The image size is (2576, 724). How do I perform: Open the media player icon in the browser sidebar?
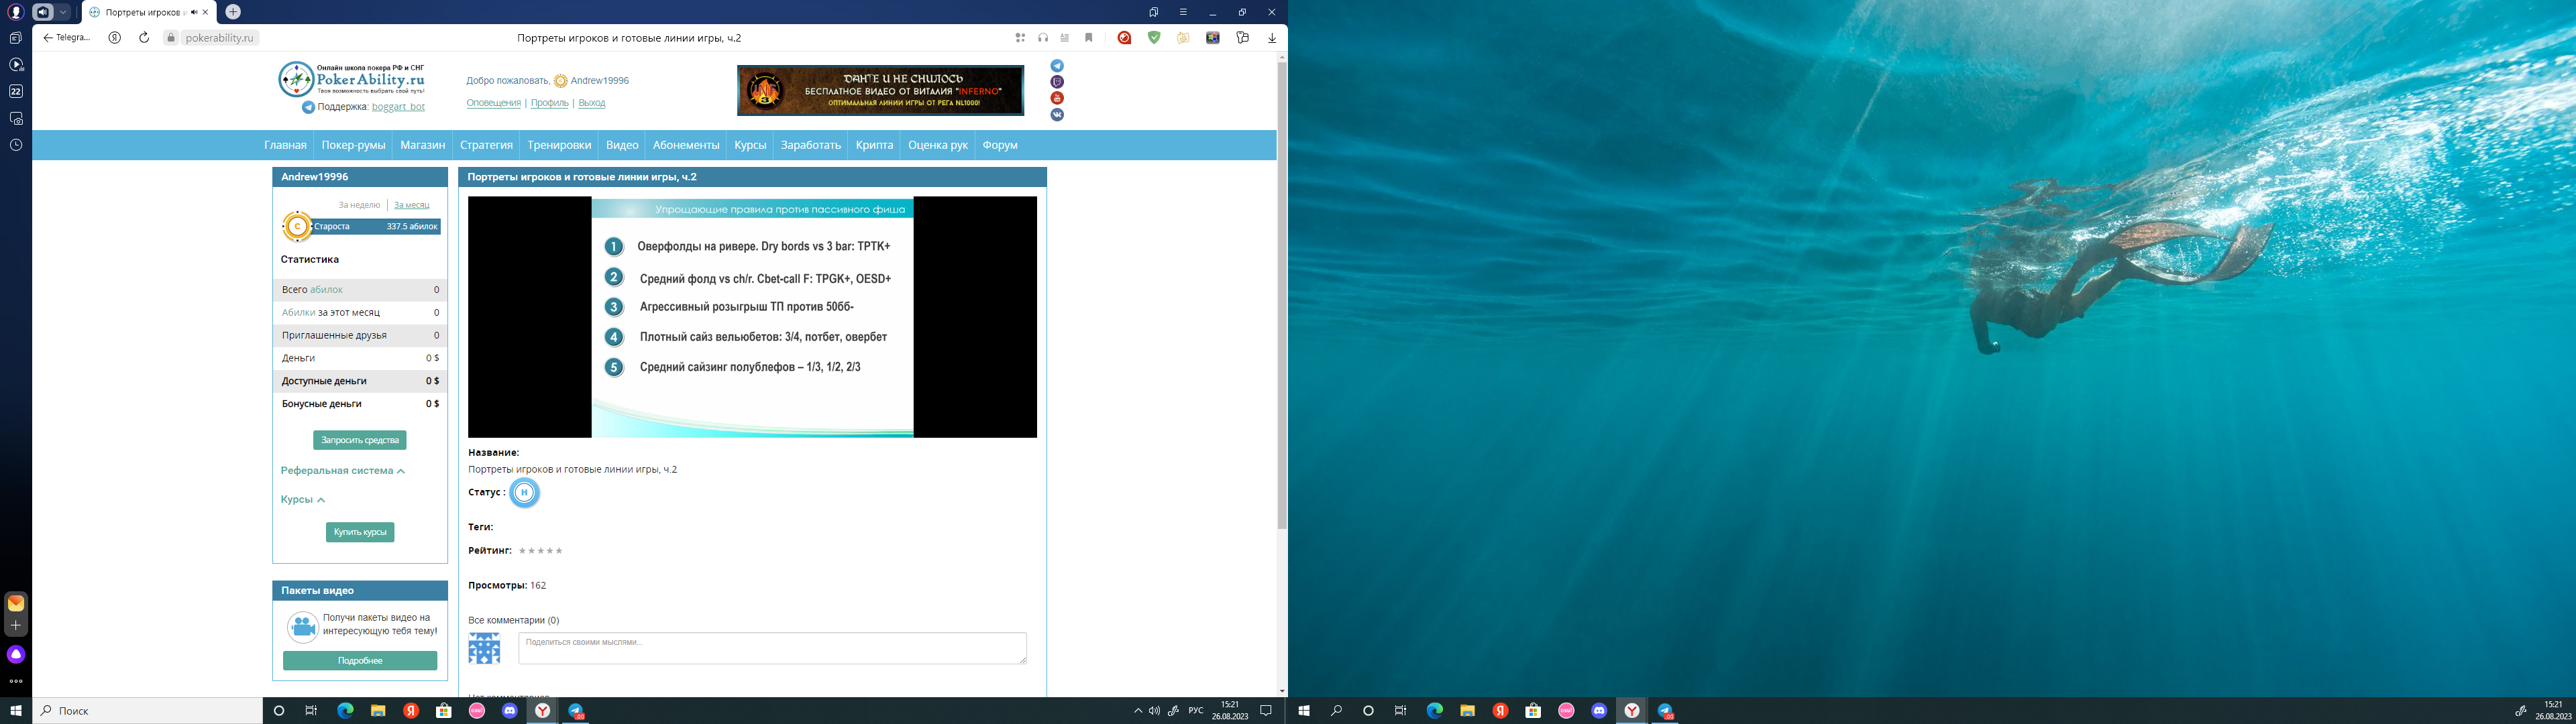click(16, 65)
